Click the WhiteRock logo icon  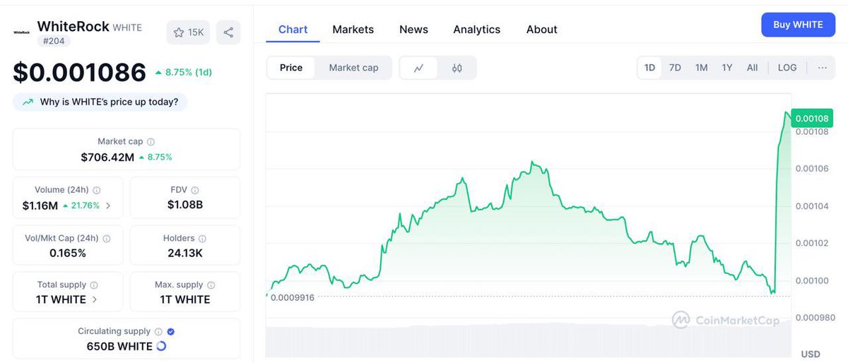coord(23,32)
